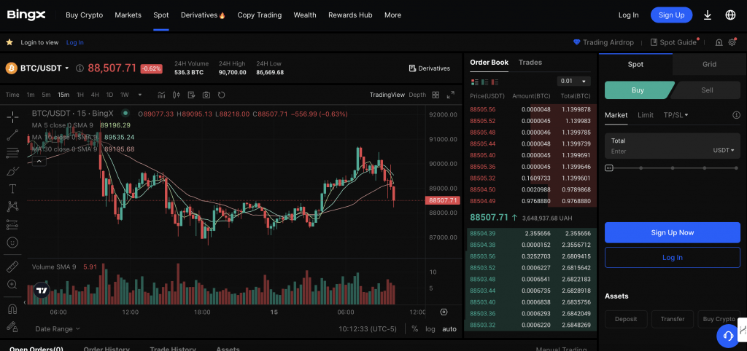This screenshot has width=747, height=351.
Task: Click the favorites star icon
Action: pos(9,42)
